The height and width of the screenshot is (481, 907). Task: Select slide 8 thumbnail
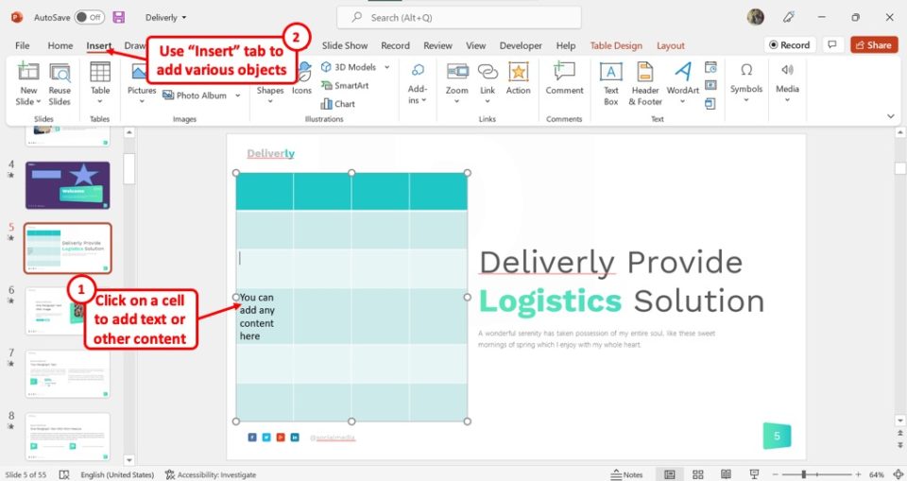point(68,436)
